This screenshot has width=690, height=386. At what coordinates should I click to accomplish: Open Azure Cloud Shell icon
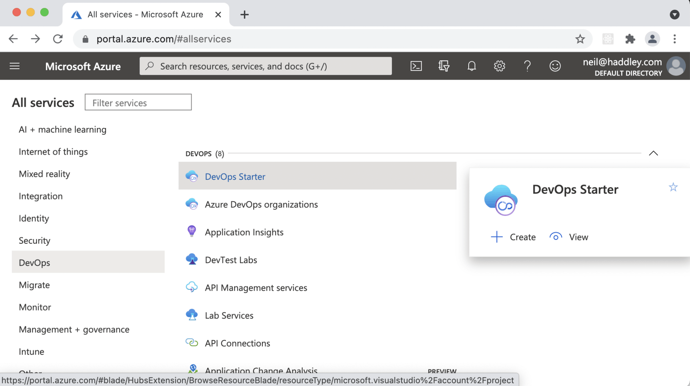(x=416, y=66)
